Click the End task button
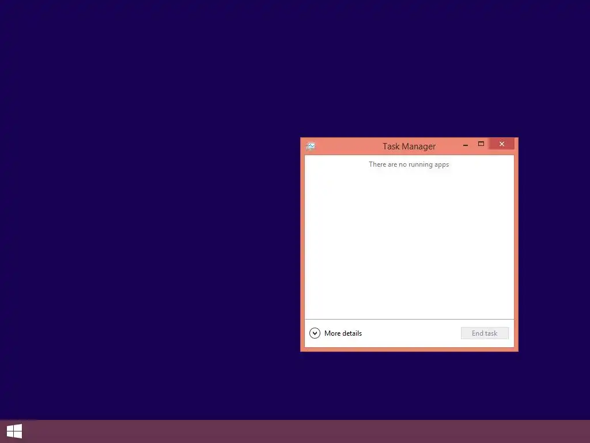 coord(485,333)
